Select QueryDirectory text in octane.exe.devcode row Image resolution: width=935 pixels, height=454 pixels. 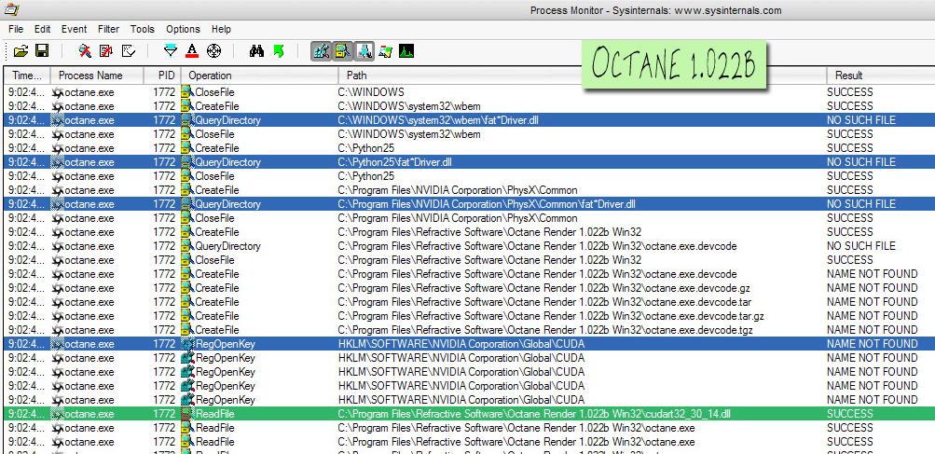(227, 246)
